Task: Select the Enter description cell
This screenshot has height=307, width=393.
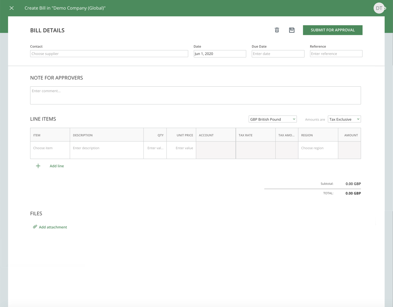Action: tap(107, 150)
